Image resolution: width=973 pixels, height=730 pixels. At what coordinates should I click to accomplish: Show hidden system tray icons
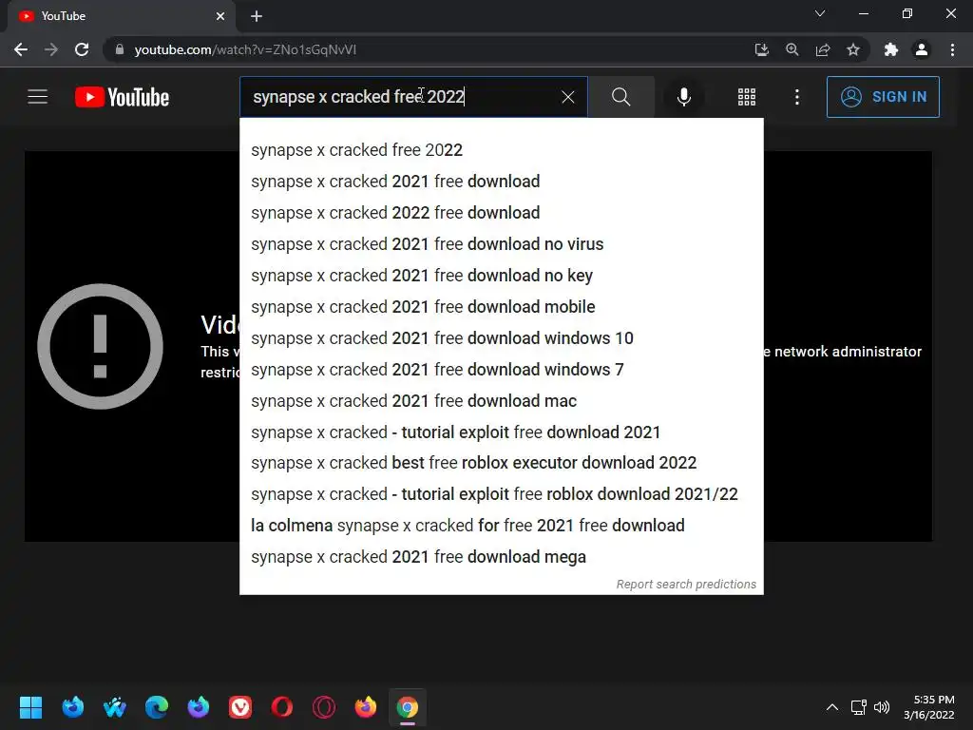pyautogui.click(x=832, y=707)
